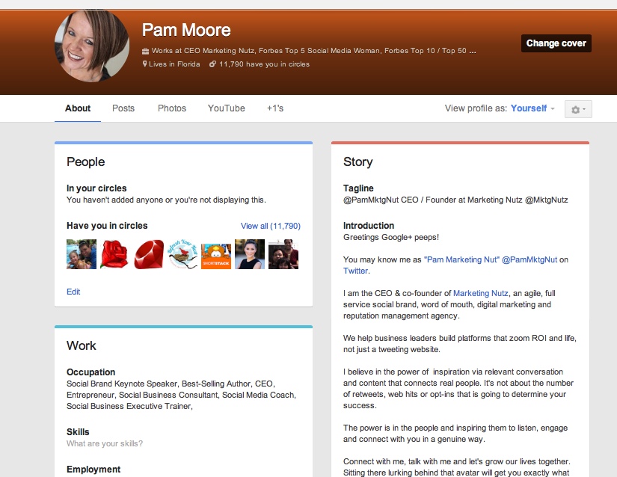Screen dimensions: 617x477
Task: Click Pam Moore's profile photo
Action: pos(92,46)
